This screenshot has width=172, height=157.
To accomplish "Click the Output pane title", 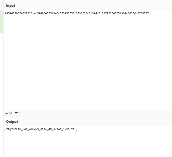I will [x=12, y=122].
